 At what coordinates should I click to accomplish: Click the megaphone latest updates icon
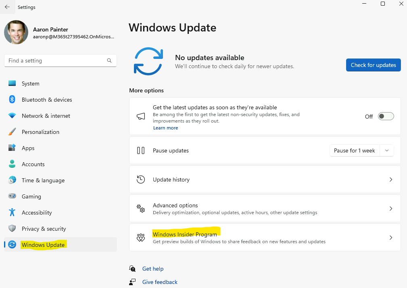coord(141,116)
